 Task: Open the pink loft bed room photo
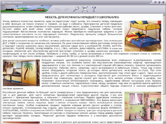coord(143,106)
